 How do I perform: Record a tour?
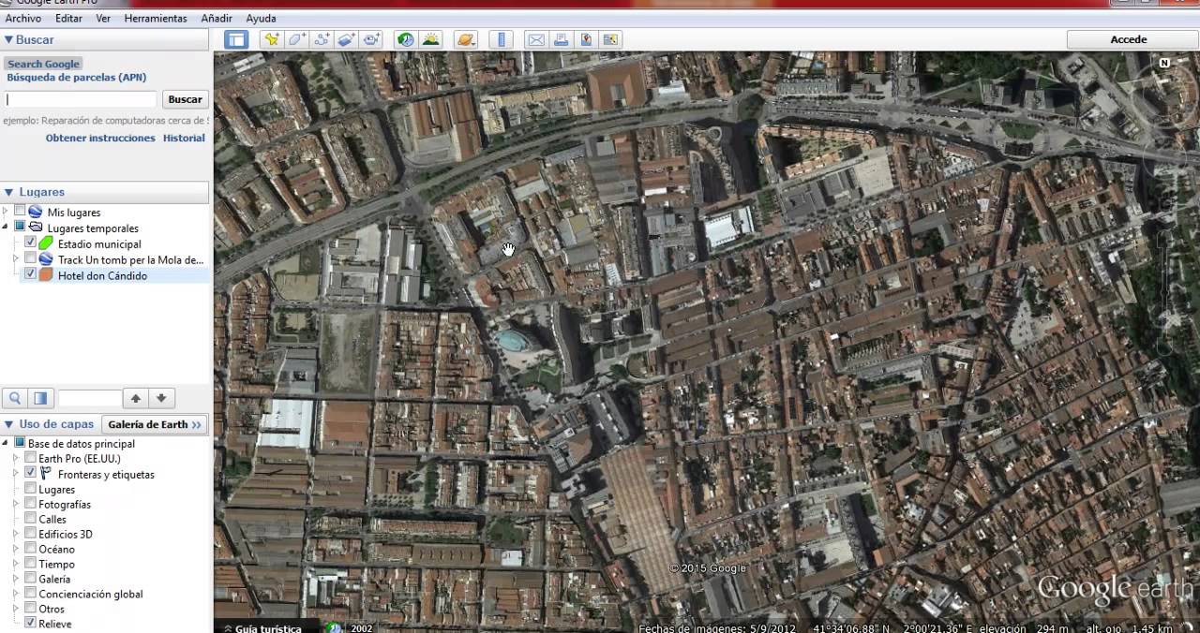[x=372, y=39]
